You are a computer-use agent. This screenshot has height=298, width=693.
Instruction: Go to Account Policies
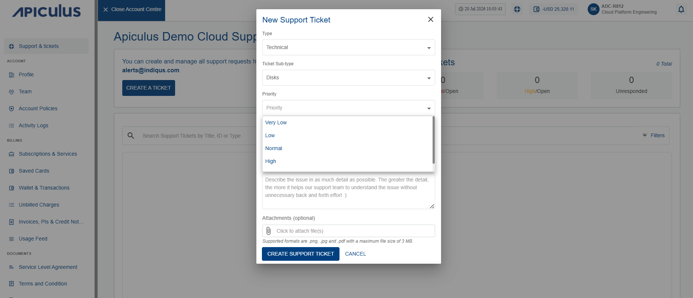(x=38, y=108)
